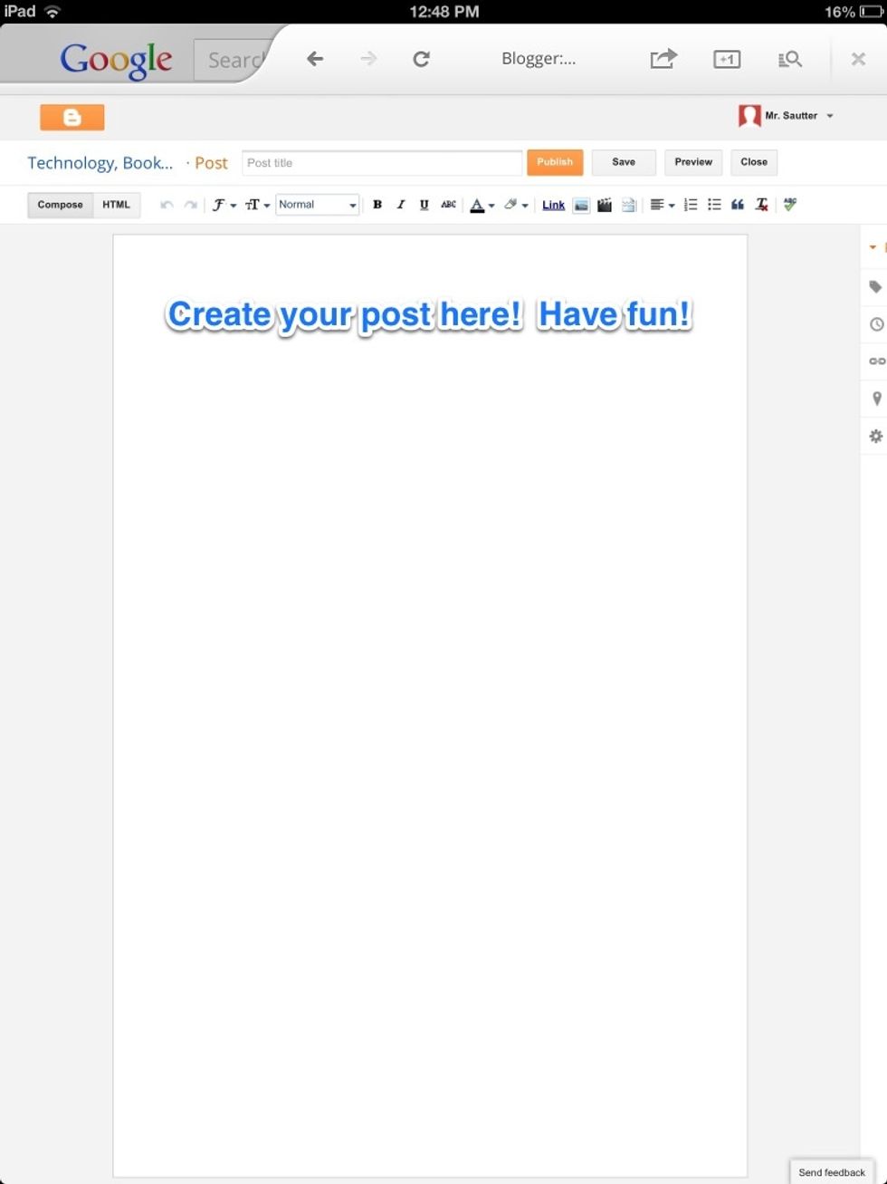This screenshot has width=887, height=1184.
Task: Remove formatting with the crossed T icon
Action: coord(762,205)
